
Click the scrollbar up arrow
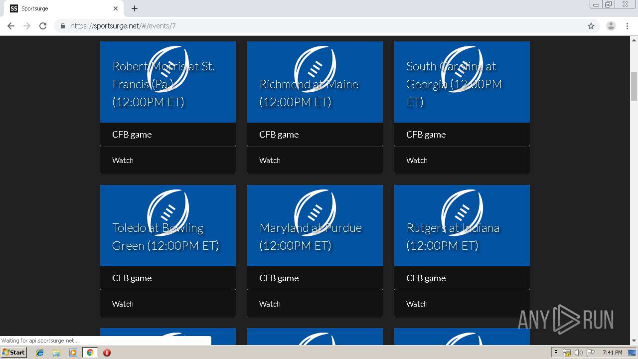pyautogui.click(x=634, y=40)
